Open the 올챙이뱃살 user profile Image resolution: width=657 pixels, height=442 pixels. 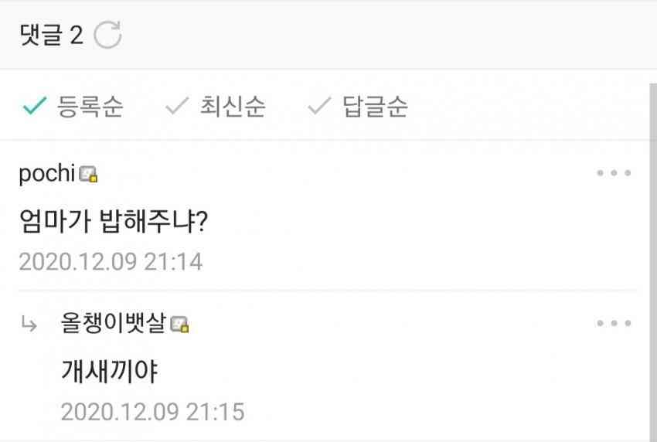[x=114, y=323]
